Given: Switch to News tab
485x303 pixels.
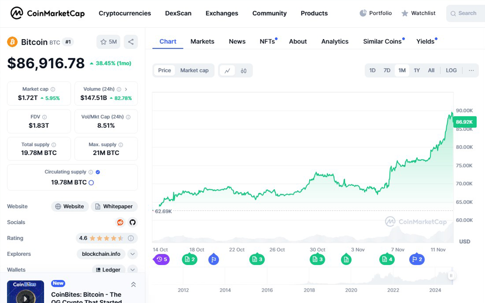Looking at the screenshot, I should 237,41.
